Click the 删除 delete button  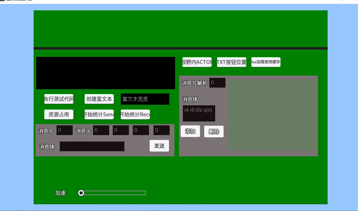(x=214, y=132)
